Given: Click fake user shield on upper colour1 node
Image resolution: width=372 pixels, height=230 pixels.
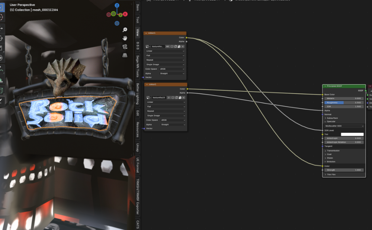Looking at the screenshot, I should pos(172,47).
